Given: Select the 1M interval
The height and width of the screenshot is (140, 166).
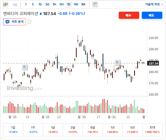Looking at the screenshot, I should pos(83,5).
